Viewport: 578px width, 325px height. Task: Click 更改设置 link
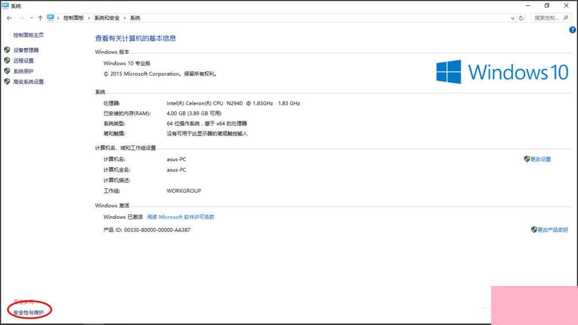(541, 159)
